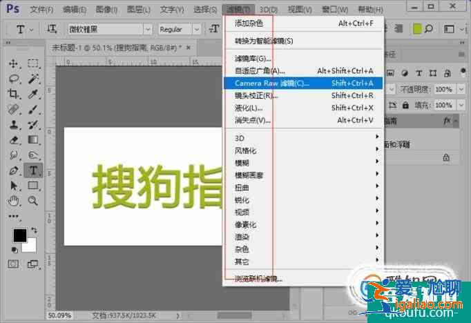Click the green text color swatch
The image size is (471, 323).
click(x=417, y=29)
